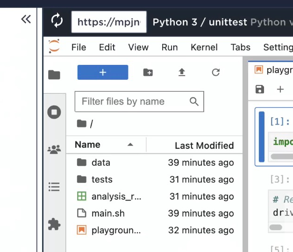
Task: Click the blue New Launcher button
Action: (103, 72)
